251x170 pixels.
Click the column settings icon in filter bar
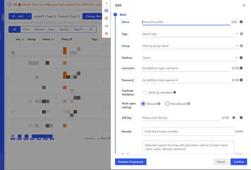[92, 29]
